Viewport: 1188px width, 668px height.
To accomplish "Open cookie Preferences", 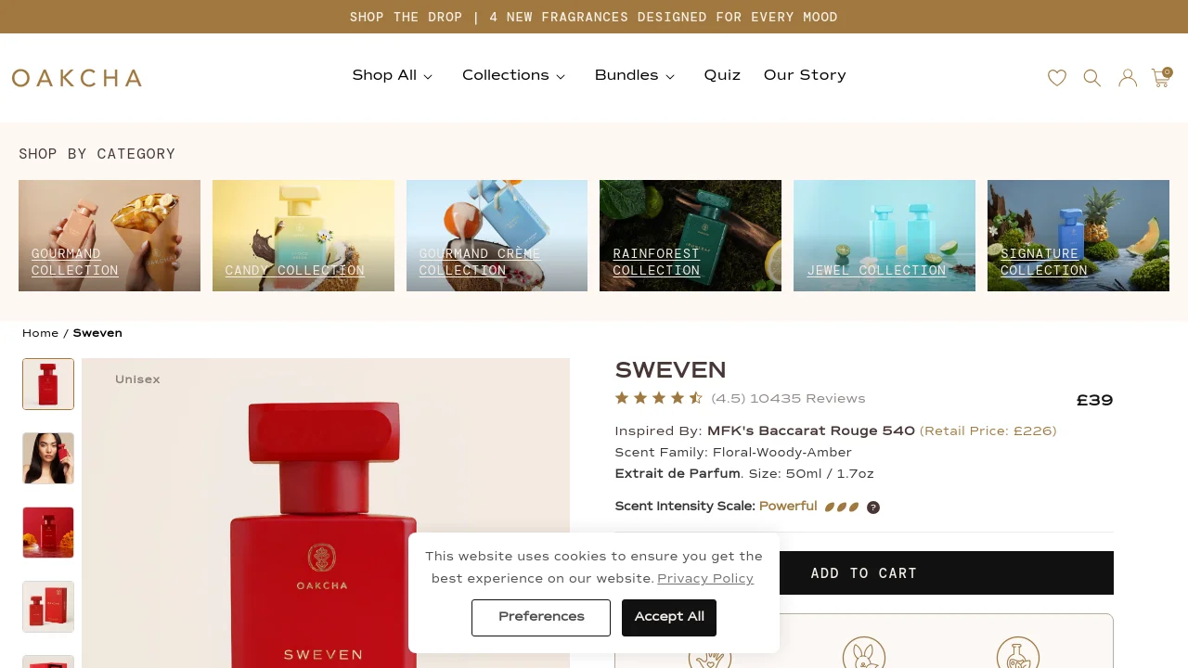I will click(541, 618).
